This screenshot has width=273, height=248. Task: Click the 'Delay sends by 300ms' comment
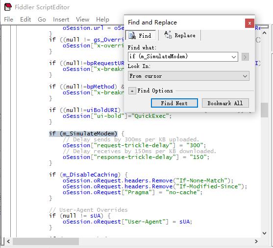(131, 139)
